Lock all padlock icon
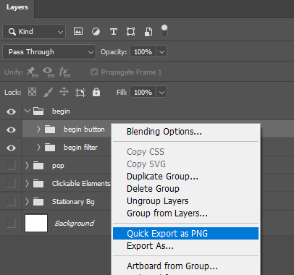Image resolution: width=294 pixels, height=275 pixels. (96, 92)
